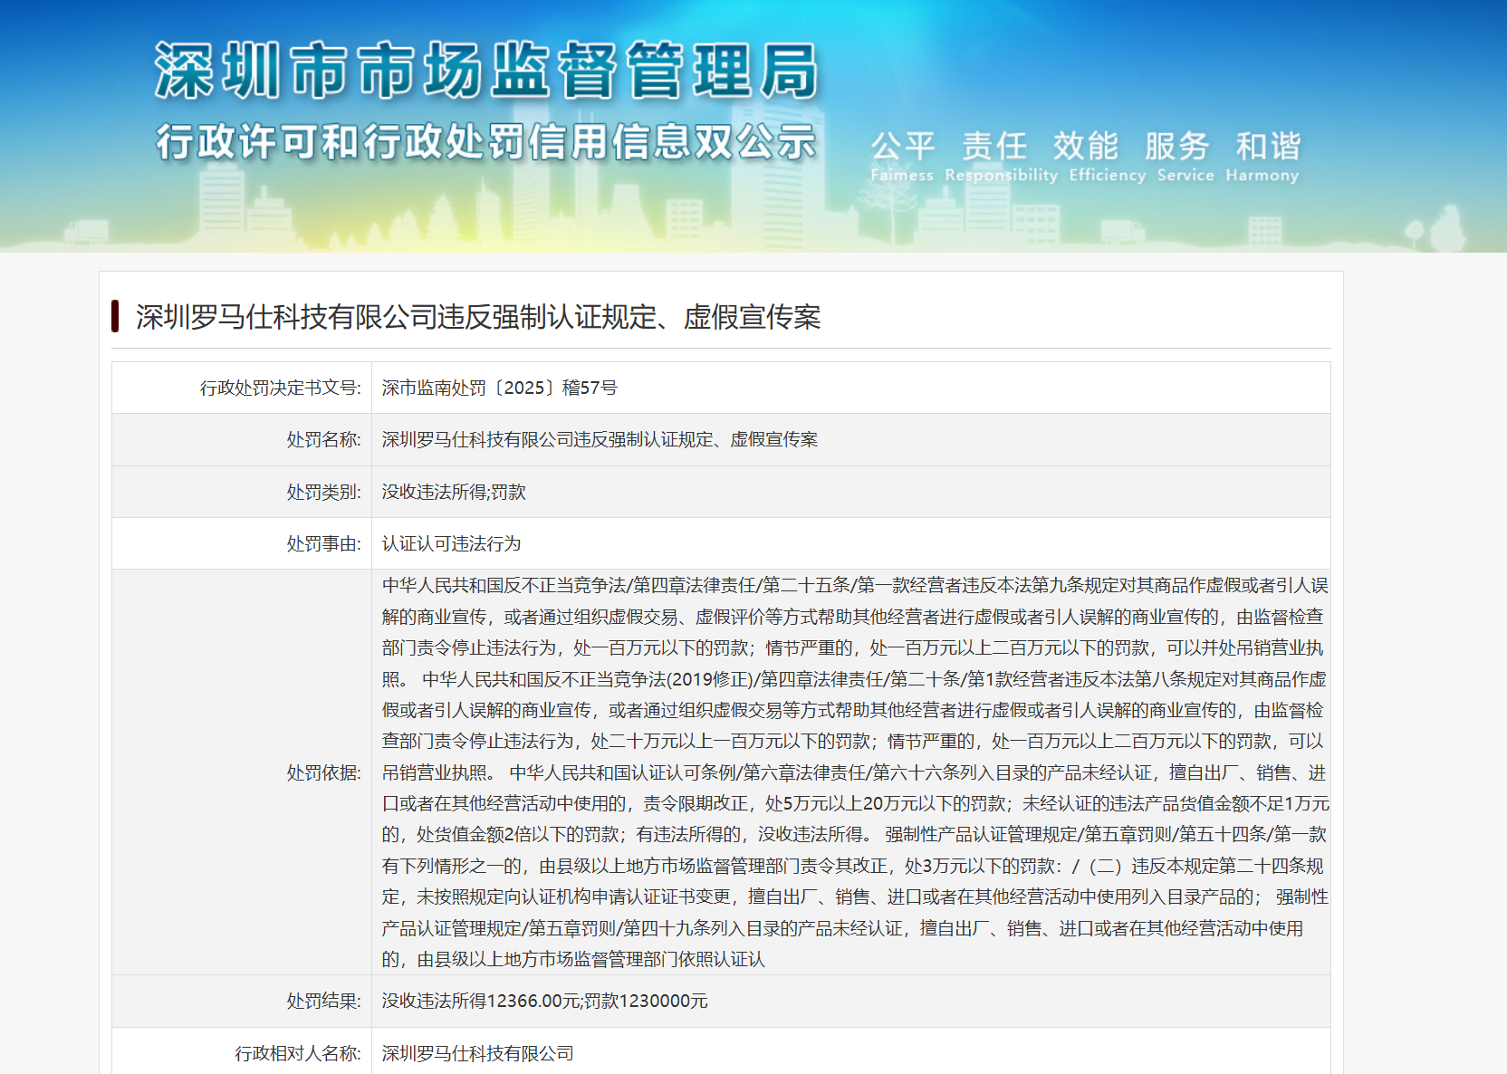Select the 处罚类别 value 没收违法所得;罚款

(x=453, y=492)
